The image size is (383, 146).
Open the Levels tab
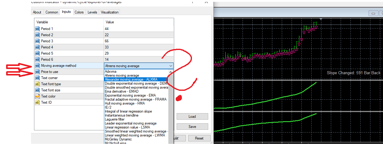[92, 12]
